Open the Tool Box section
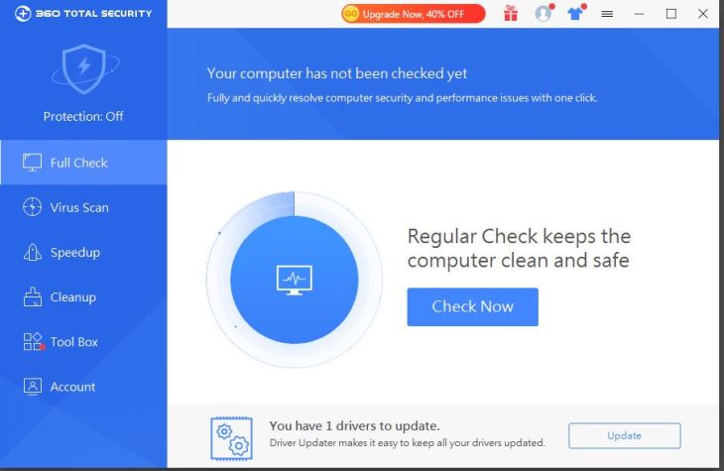Viewport: 724px width, 471px height. (83, 342)
